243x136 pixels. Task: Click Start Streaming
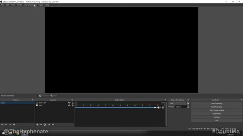[217, 104]
